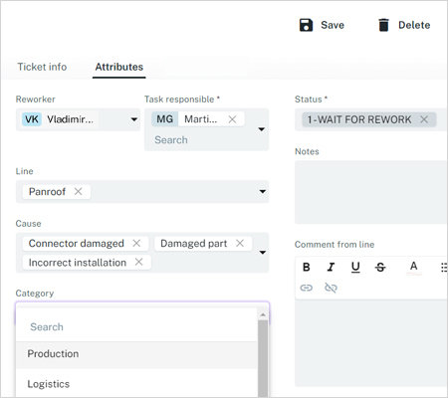Remove link with the unlink icon
Screen dimensions: 448x398
coord(331,288)
